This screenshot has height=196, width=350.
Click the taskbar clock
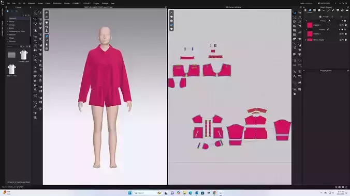(x=341, y=193)
